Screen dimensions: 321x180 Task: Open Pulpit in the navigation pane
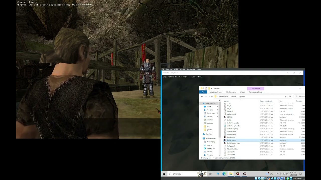pos(209,106)
